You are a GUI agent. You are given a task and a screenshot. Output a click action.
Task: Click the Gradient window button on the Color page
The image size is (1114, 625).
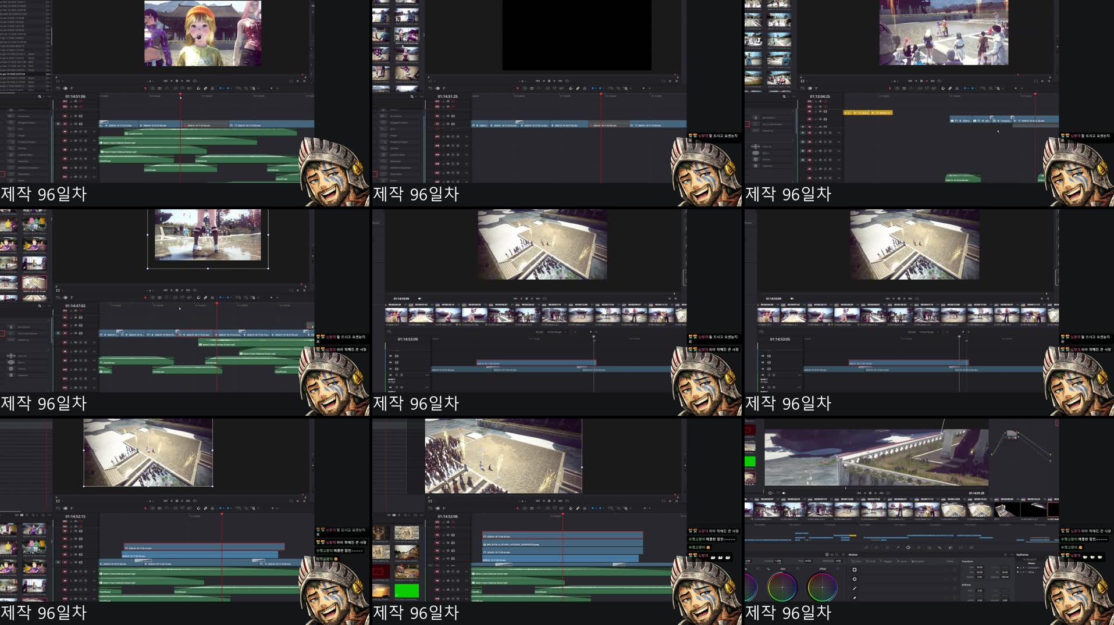click(917, 561)
